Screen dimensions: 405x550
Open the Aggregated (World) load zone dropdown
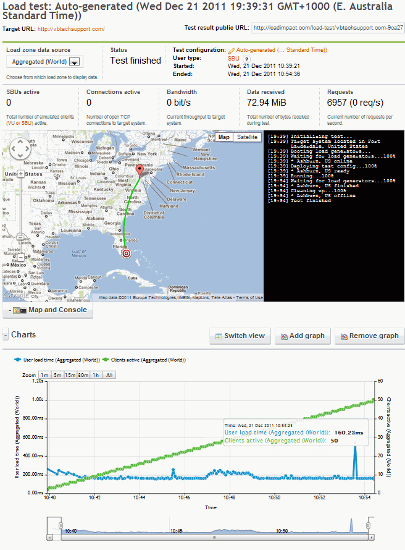[75, 62]
